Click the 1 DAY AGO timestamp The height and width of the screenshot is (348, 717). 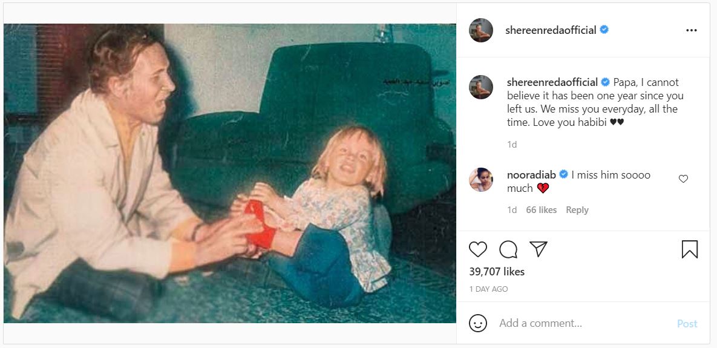click(488, 289)
